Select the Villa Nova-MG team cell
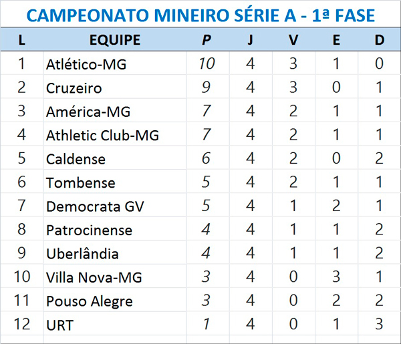This screenshot has width=401, height=344. point(94,278)
